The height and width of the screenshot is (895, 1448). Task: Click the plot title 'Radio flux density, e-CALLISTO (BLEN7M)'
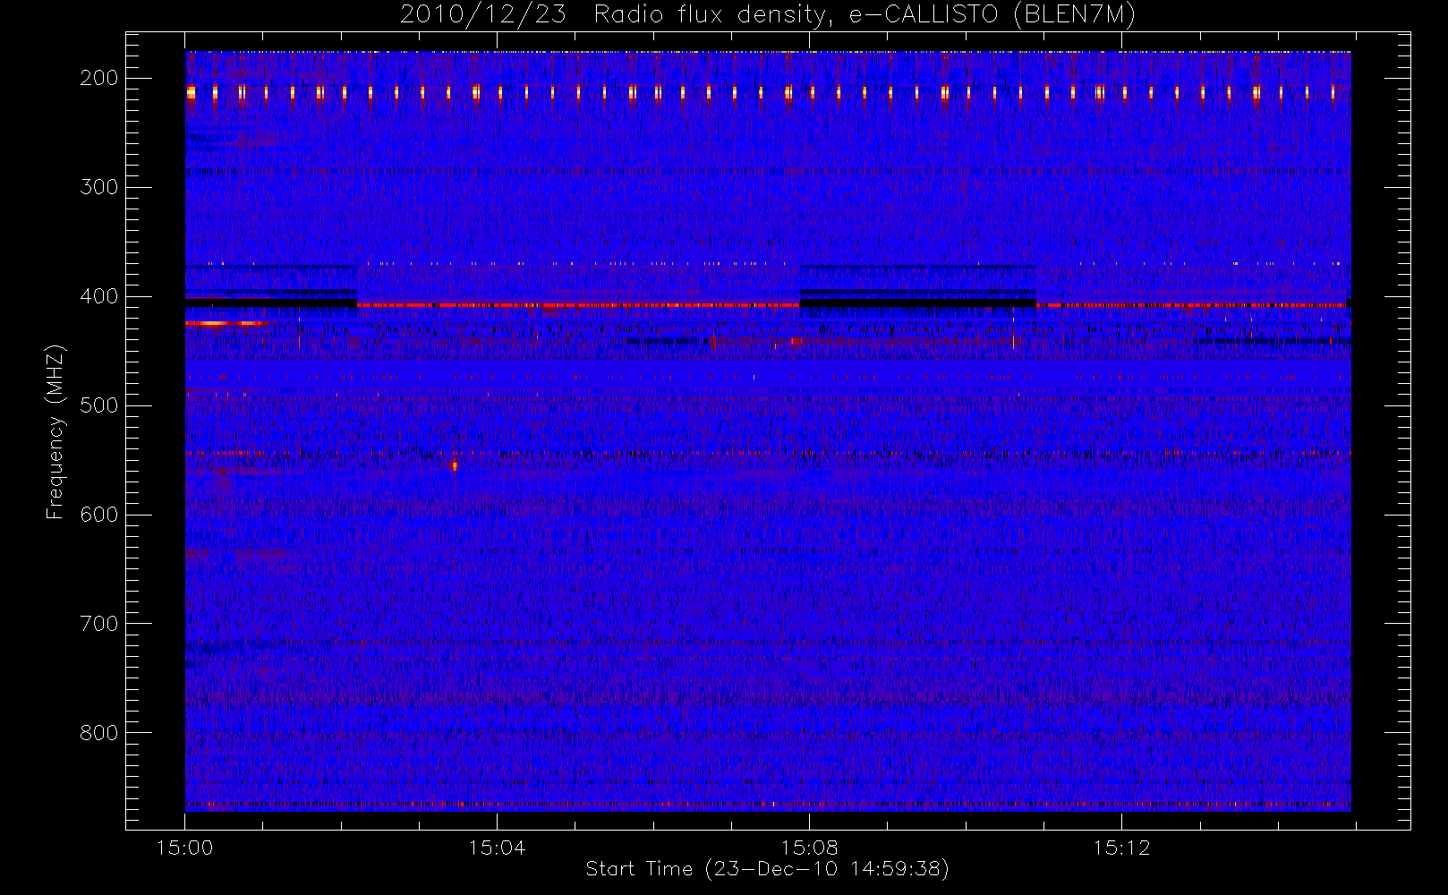[865, 15]
